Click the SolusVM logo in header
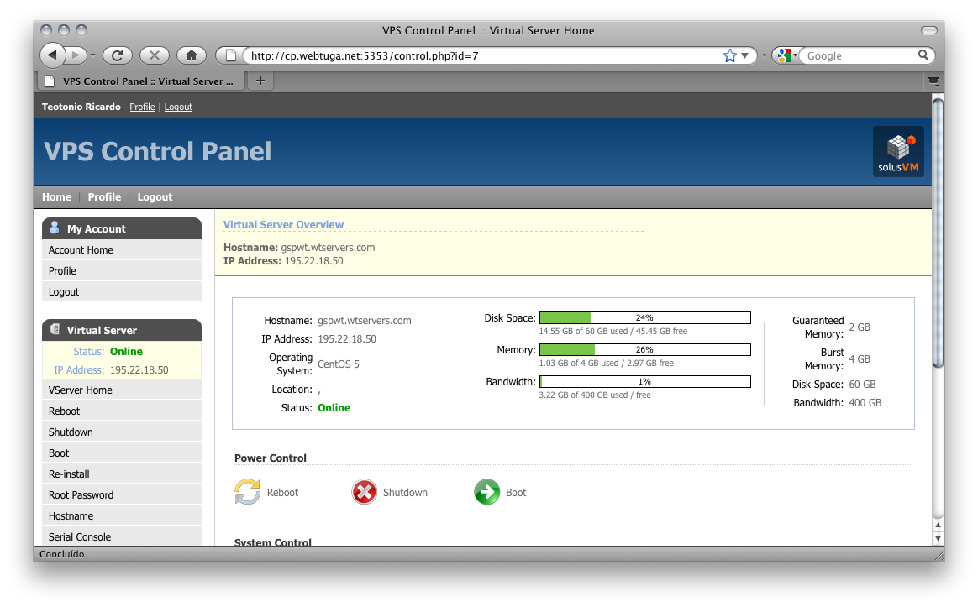This screenshot has width=978, height=607. pos(898,152)
